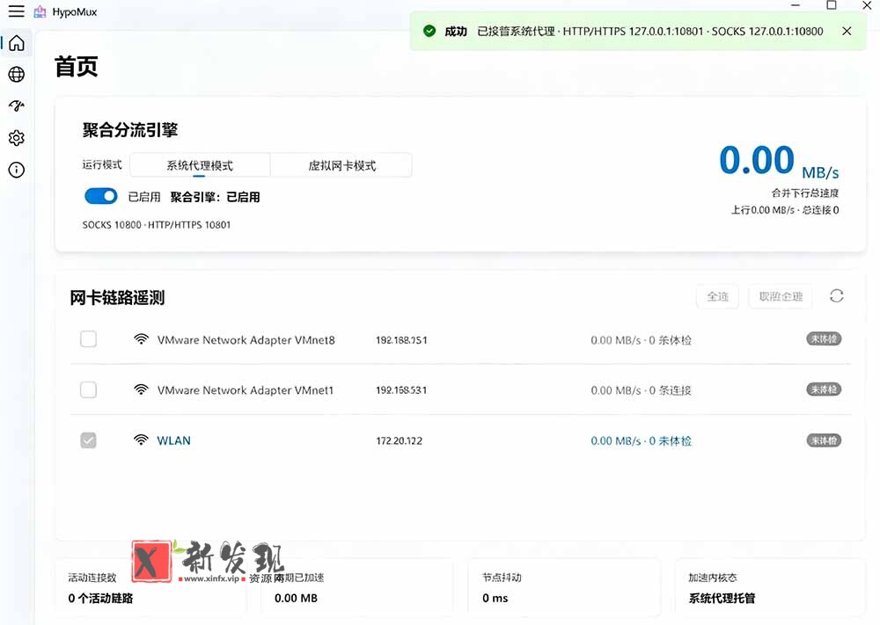
Task: Minimize the HypoMux window
Action: pos(796,5)
